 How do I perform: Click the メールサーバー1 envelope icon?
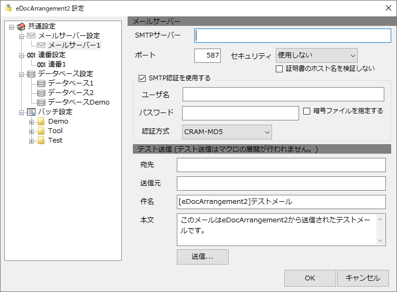[41, 45]
